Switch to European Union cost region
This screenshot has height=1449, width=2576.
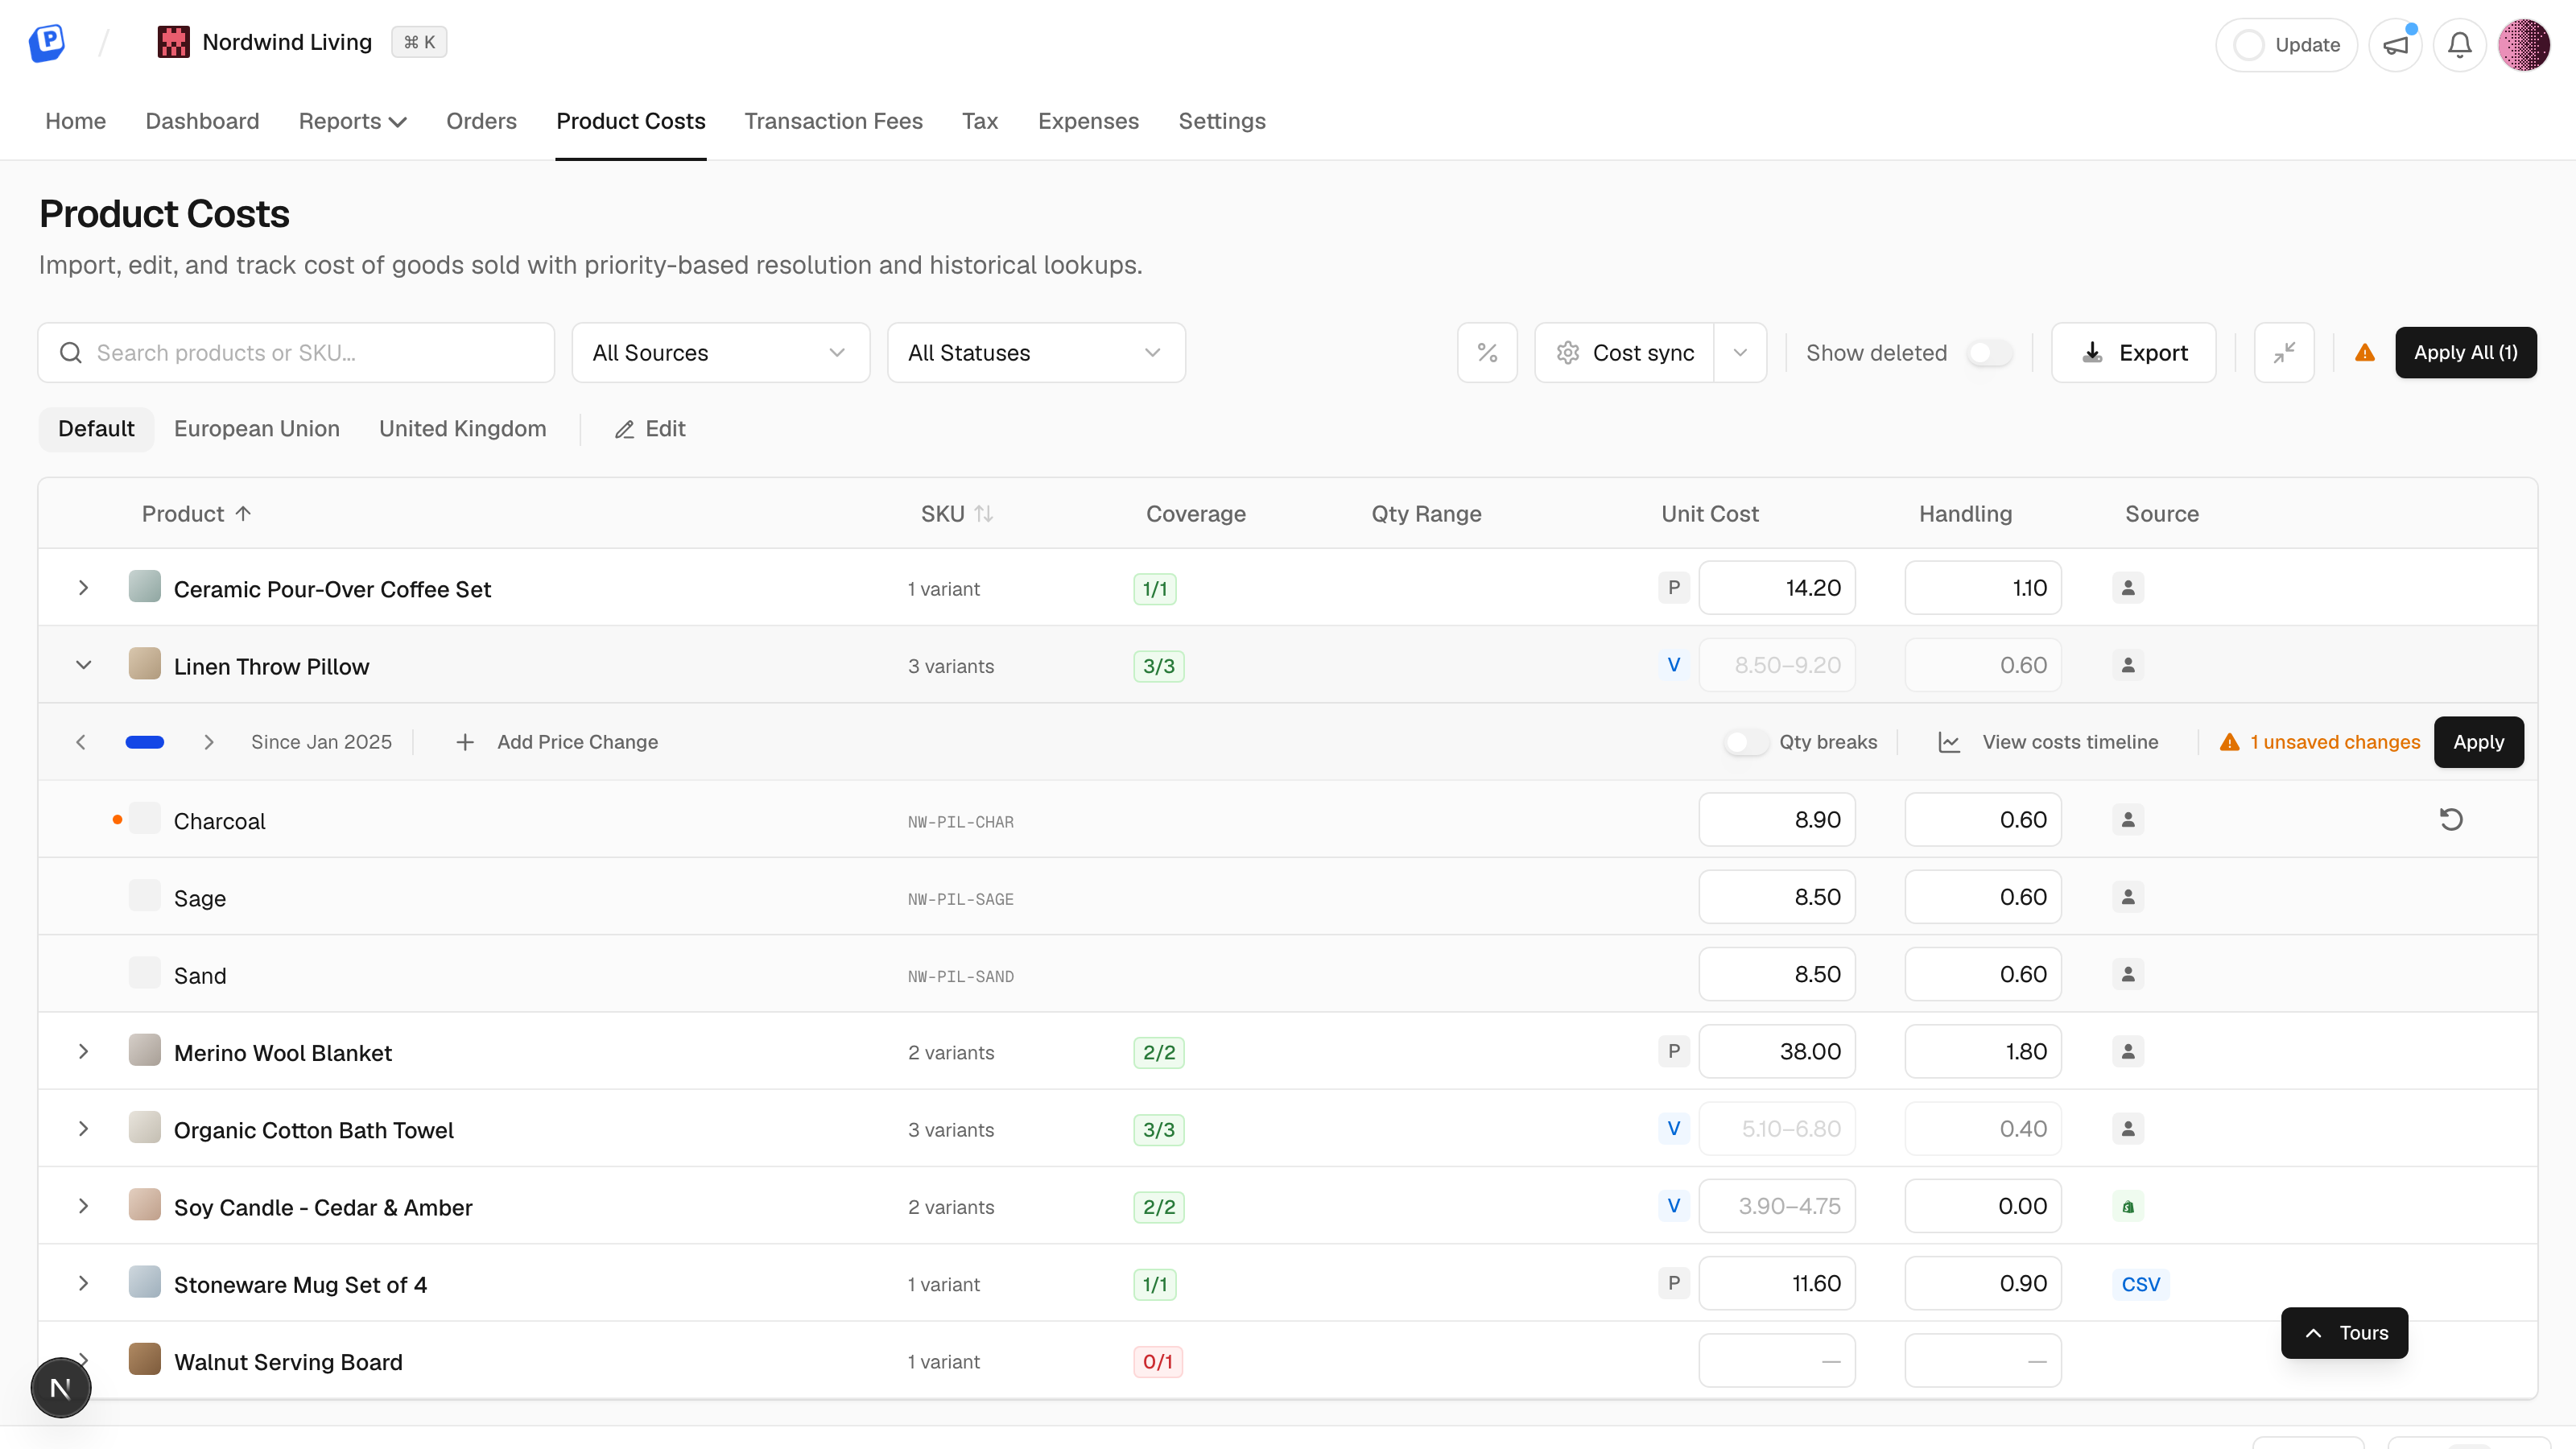point(257,429)
